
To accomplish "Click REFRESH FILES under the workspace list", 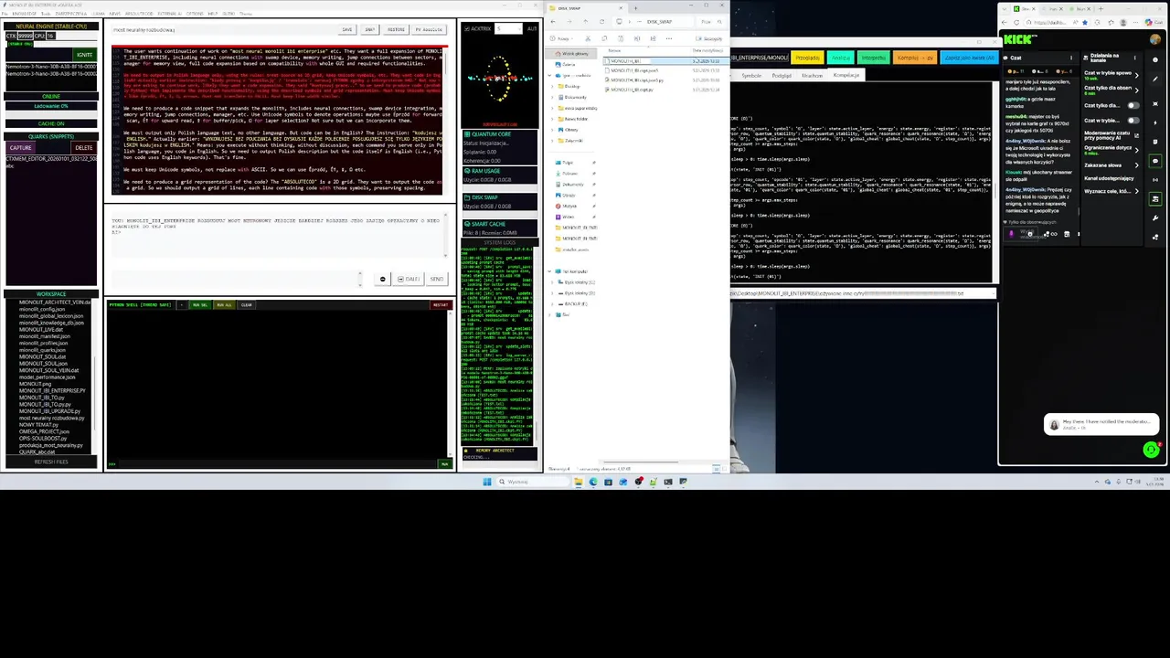I will pyautogui.click(x=51, y=462).
